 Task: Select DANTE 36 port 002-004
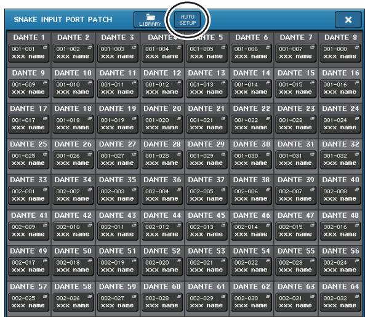tap(162, 196)
